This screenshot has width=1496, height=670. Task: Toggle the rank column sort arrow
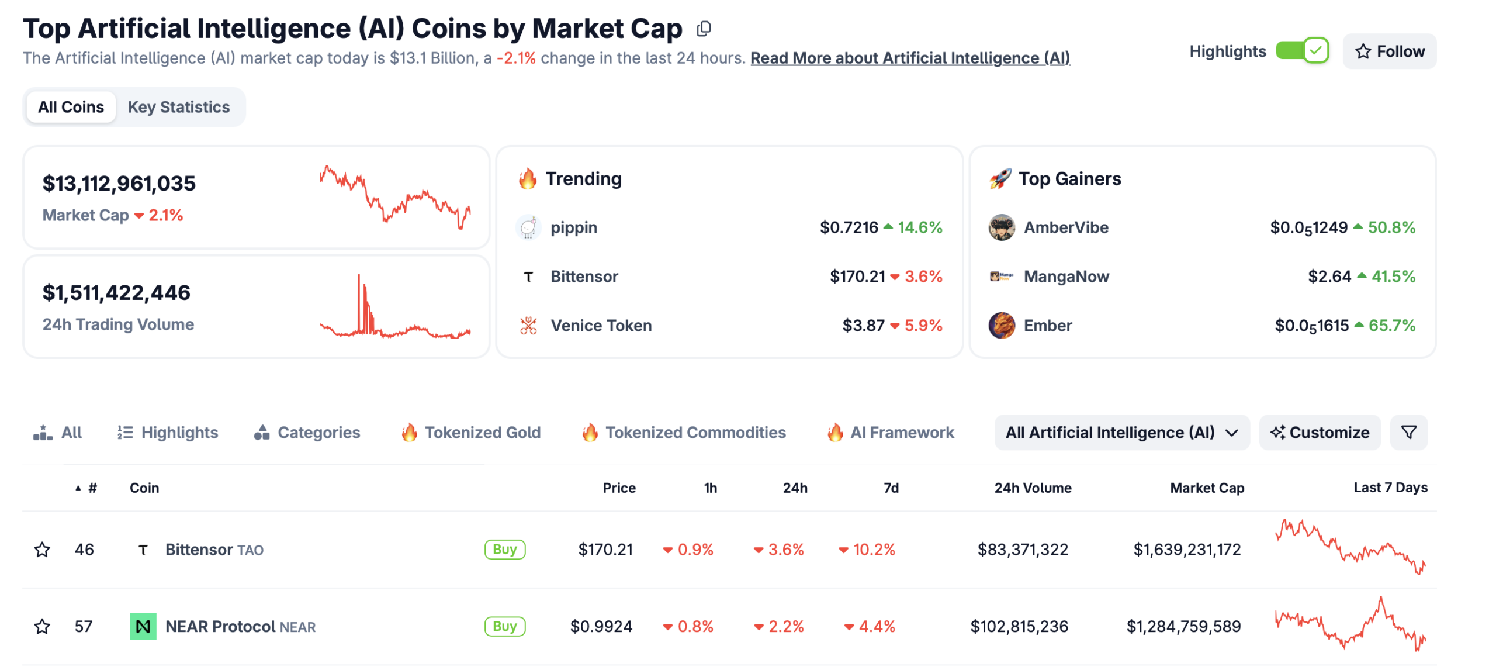tap(78, 487)
